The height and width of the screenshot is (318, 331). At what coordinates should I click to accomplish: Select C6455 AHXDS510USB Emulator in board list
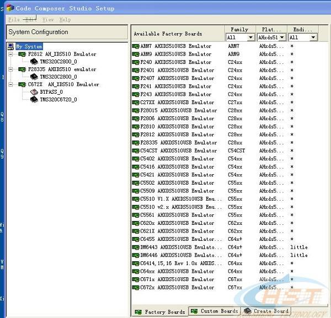(181, 239)
